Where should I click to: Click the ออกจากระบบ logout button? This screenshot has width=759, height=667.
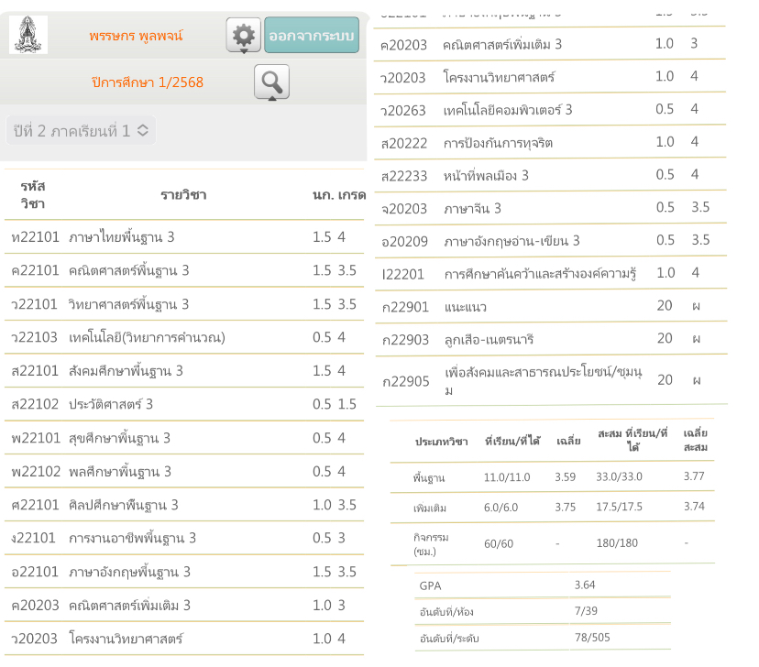[312, 36]
